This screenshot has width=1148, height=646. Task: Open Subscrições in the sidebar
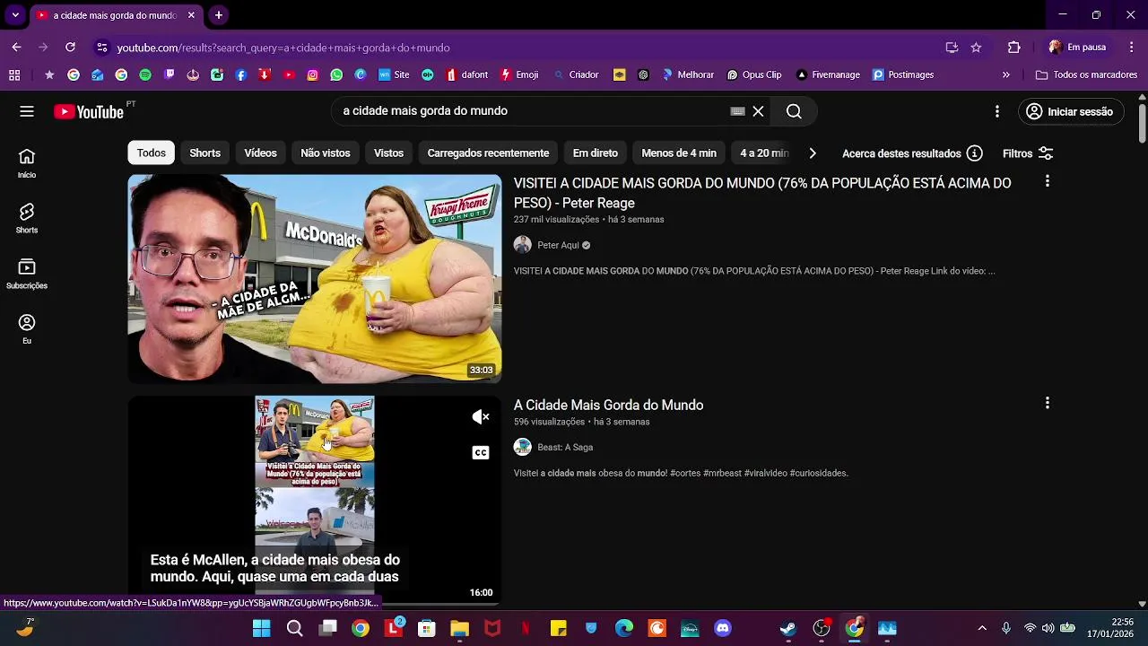coord(27,274)
